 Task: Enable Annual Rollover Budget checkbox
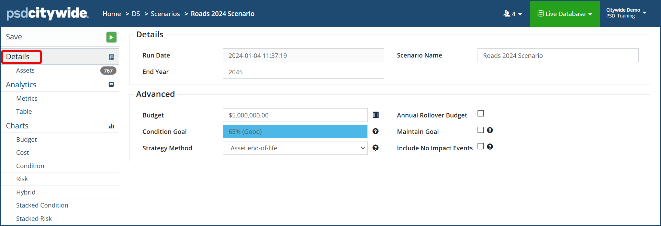[x=481, y=113]
